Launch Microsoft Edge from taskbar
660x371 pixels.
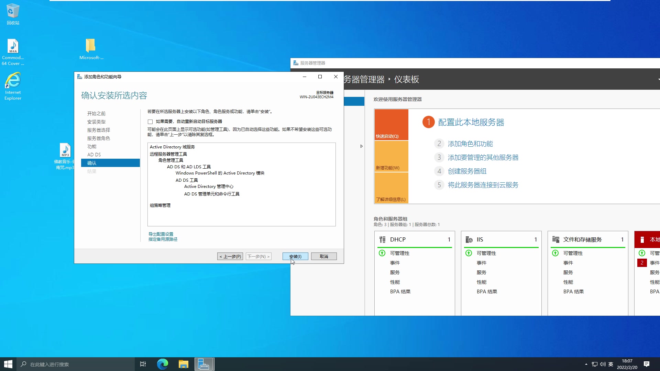pyautogui.click(x=163, y=364)
